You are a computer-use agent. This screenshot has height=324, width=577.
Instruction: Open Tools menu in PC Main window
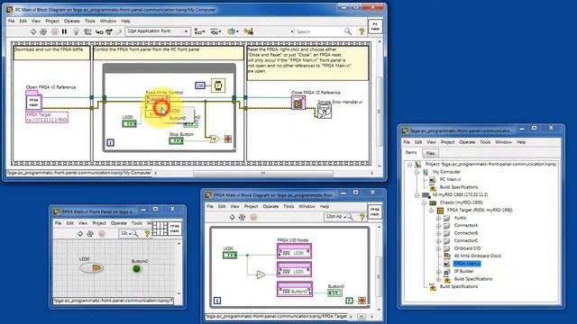click(90, 21)
